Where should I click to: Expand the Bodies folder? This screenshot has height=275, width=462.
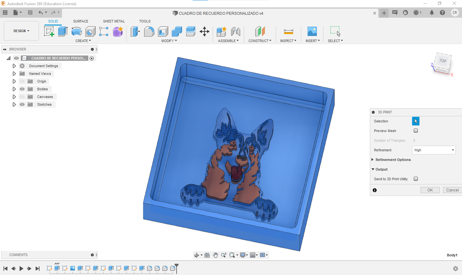click(14, 89)
